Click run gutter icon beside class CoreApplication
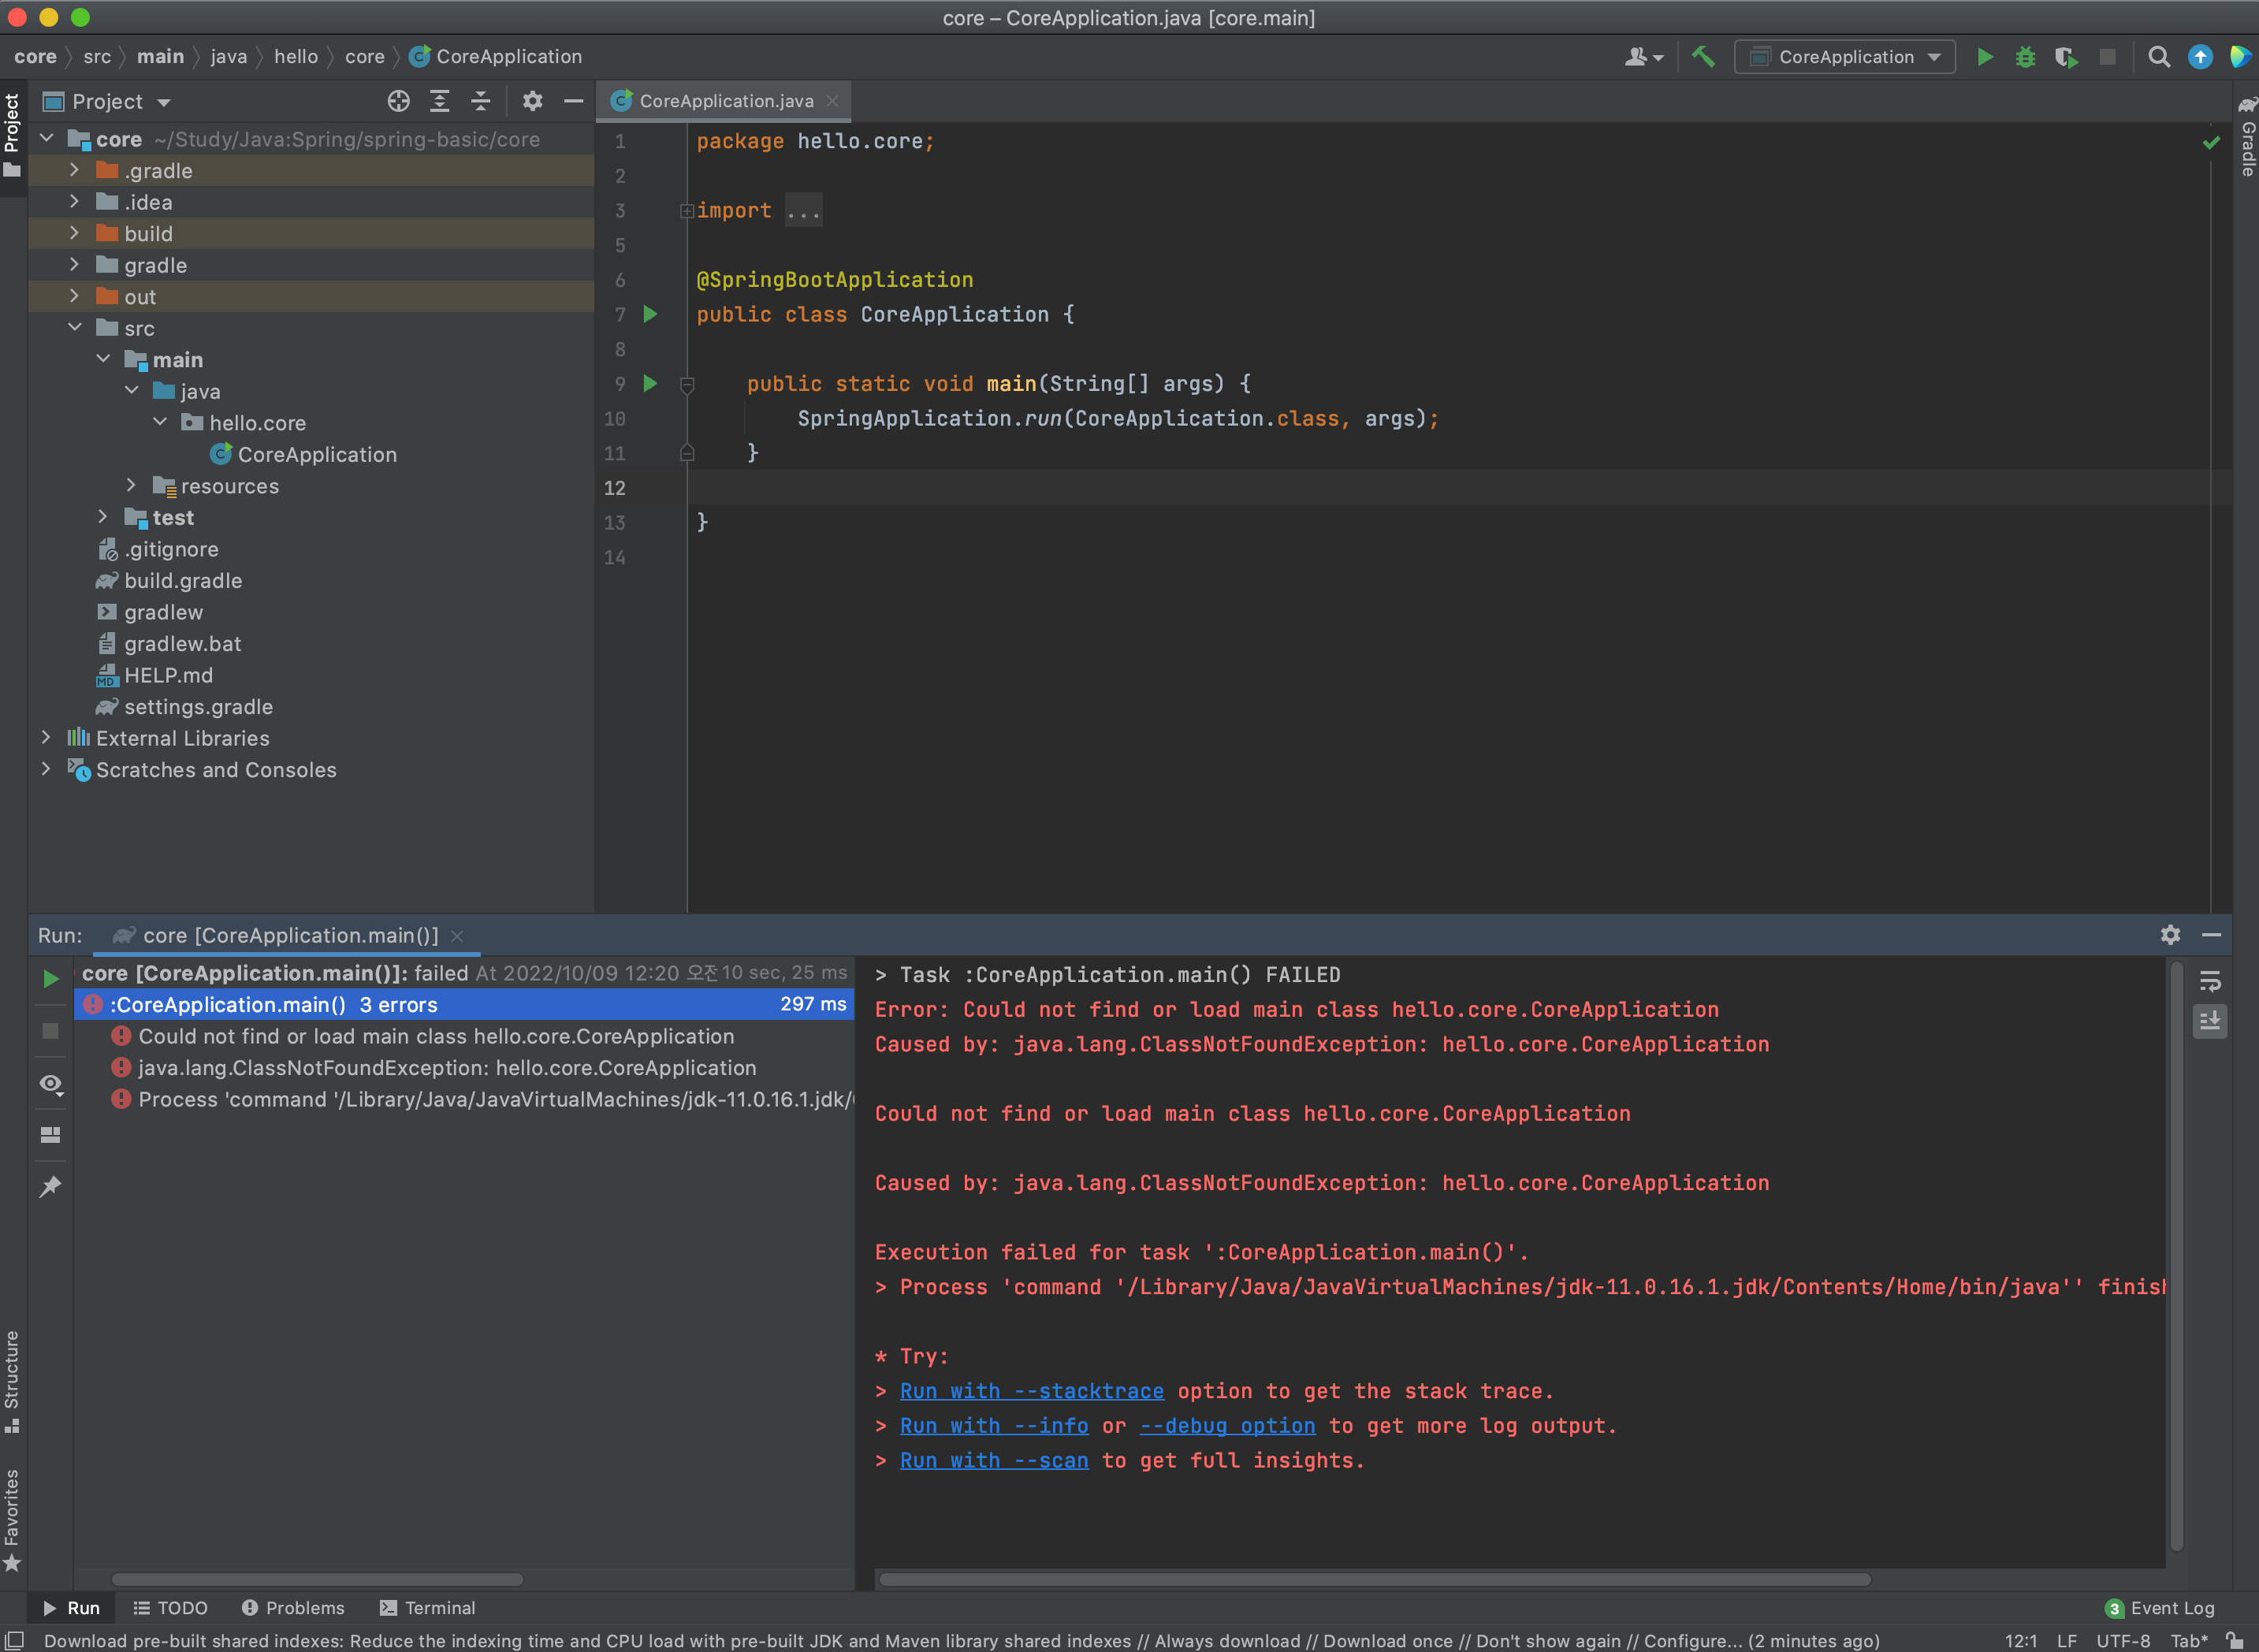 (x=650, y=314)
